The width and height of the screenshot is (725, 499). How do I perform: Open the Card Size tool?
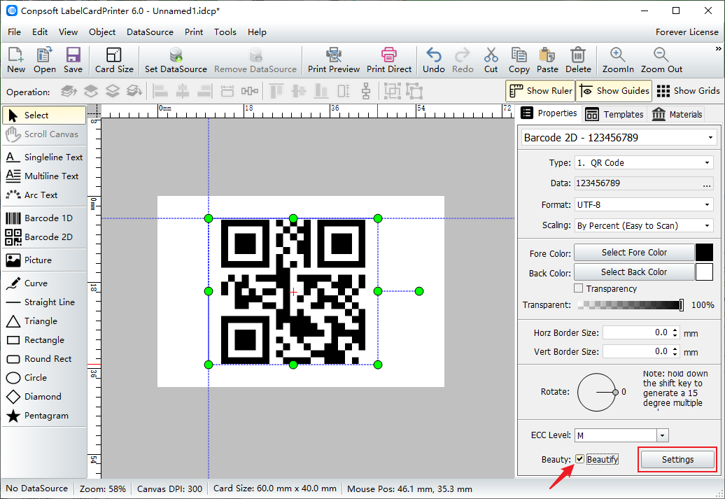(x=114, y=60)
